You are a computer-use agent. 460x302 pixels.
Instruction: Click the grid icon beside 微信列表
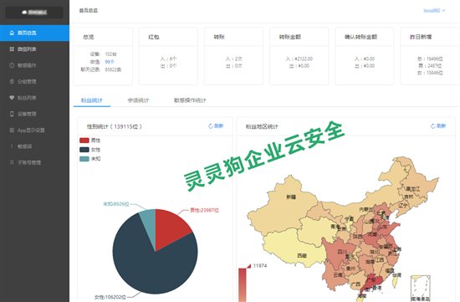(12, 49)
